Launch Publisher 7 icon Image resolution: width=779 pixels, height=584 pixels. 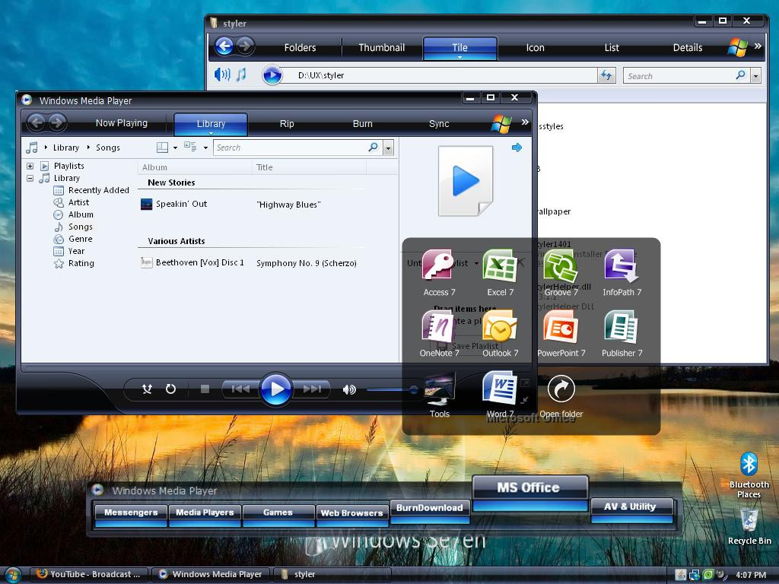621,327
